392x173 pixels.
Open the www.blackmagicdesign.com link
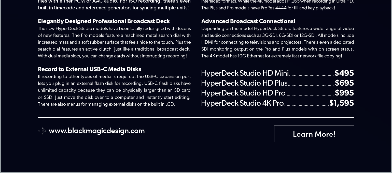click(x=96, y=131)
